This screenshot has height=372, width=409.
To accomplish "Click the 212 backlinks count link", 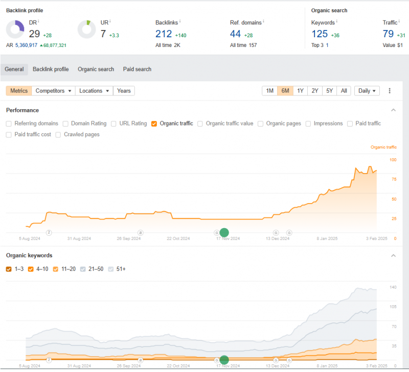I will pos(164,34).
